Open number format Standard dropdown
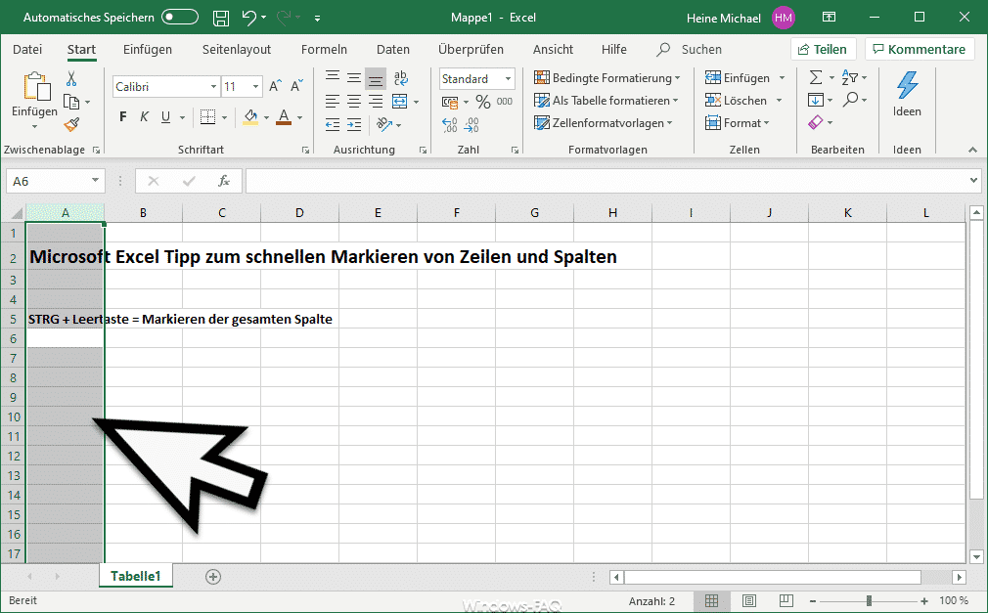Screen dimensions: 988x613 (508, 79)
